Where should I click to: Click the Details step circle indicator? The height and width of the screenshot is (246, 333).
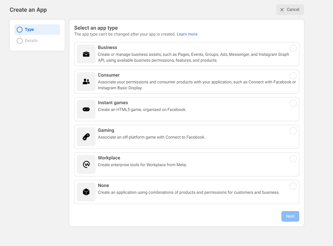20,41
